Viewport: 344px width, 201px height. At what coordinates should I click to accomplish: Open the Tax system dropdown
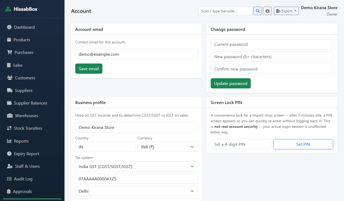[x=137, y=166]
